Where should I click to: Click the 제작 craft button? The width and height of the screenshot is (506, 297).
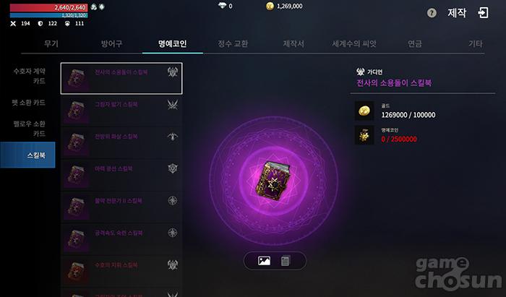(457, 13)
